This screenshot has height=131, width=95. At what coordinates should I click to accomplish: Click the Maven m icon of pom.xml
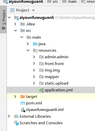point(23,103)
